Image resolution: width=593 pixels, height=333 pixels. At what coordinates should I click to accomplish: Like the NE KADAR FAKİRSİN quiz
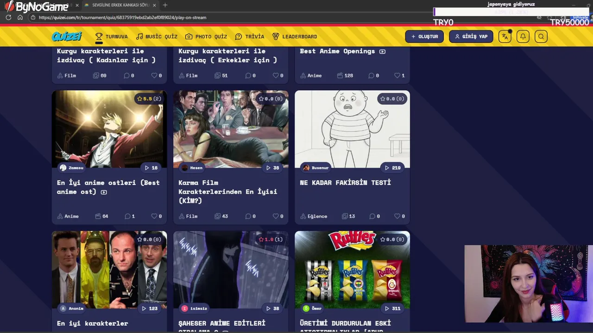[x=399, y=216]
